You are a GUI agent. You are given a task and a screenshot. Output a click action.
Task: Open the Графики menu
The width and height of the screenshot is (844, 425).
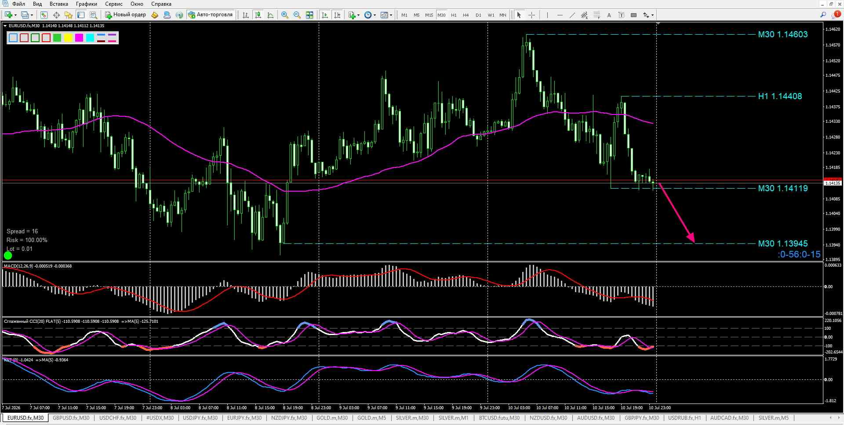pyautogui.click(x=86, y=4)
